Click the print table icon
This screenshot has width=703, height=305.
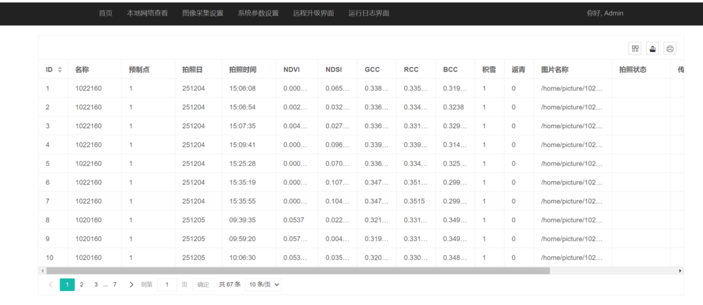click(x=670, y=49)
